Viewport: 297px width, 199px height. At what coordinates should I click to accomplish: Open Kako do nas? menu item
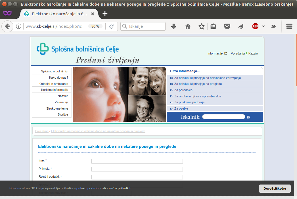pyautogui.click(x=58, y=77)
